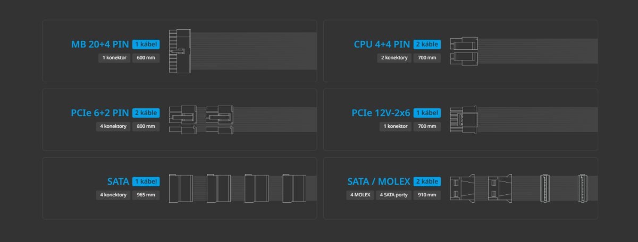
Task: Click the CPU 4+4 PIN connector illustration
Action: click(x=464, y=51)
